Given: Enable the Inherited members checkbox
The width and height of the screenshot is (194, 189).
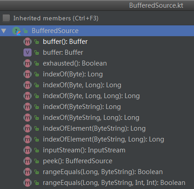Looking at the screenshot, I should coord(6,18).
